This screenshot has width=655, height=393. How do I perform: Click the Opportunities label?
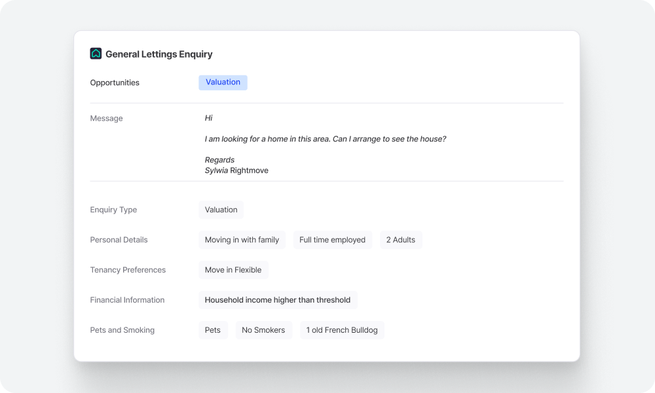click(x=115, y=83)
